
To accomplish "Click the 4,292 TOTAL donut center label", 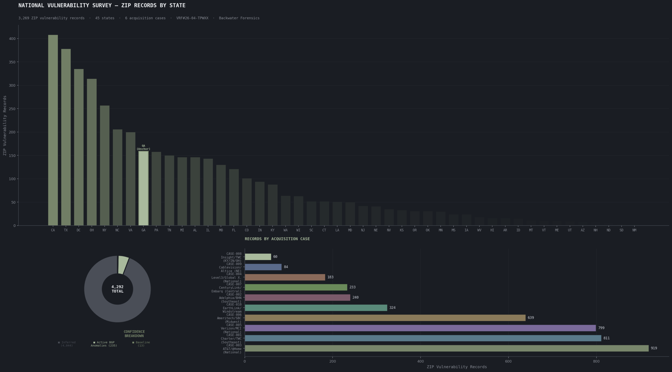I will pos(117,289).
